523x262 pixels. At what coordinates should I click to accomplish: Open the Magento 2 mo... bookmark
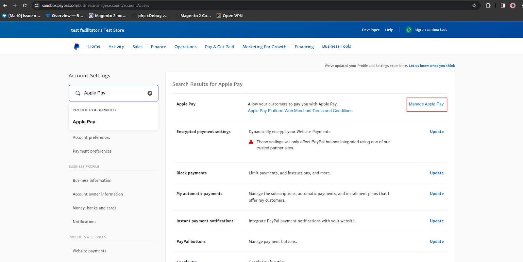point(108,16)
